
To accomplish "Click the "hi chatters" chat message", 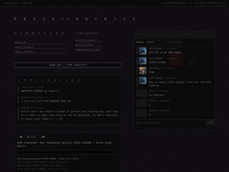I will pos(156,95).
